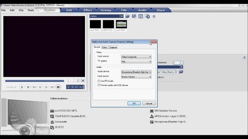The width and height of the screenshot is (248, 139).
Task: Toggle the system volume speaker icon
Action: click(58, 87)
